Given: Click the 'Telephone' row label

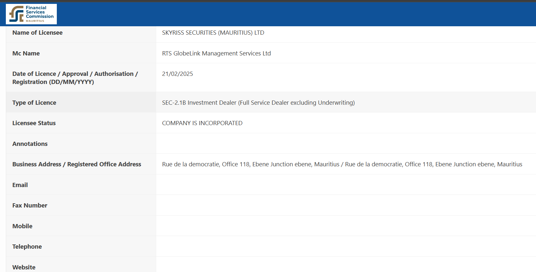Looking at the screenshot, I should click(27, 247).
